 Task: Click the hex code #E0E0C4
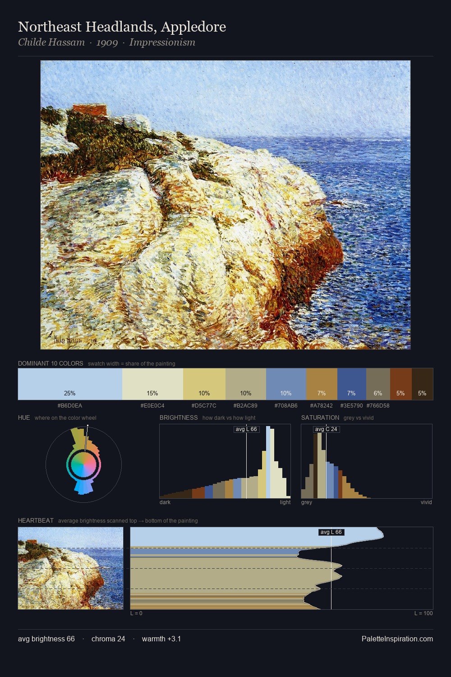click(152, 406)
